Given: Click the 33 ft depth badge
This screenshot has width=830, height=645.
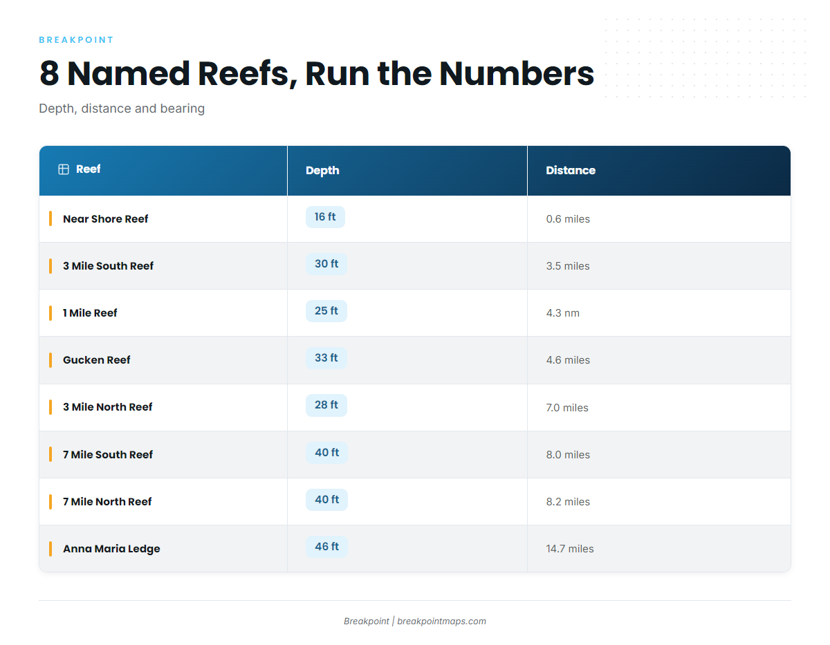Looking at the screenshot, I should 326,358.
